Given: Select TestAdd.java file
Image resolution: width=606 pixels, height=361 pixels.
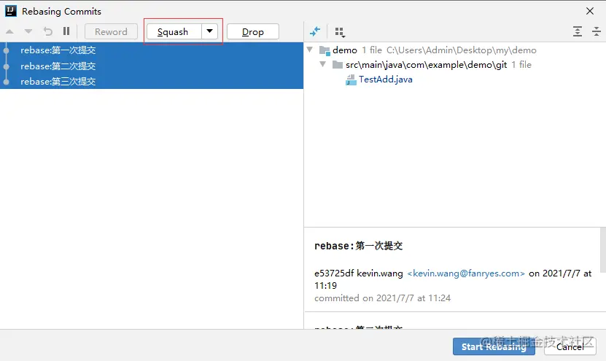Looking at the screenshot, I should (385, 79).
